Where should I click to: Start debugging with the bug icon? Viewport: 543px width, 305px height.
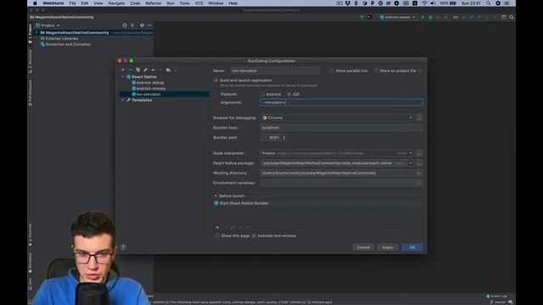pyautogui.click(x=430, y=17)
